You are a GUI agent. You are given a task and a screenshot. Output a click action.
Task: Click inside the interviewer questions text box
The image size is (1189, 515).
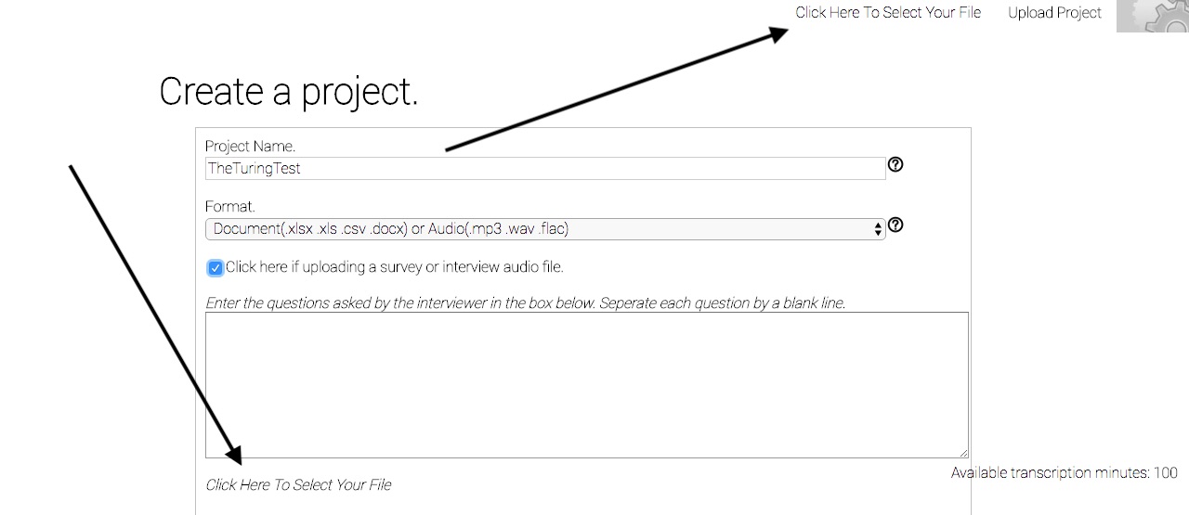point(587,385)
